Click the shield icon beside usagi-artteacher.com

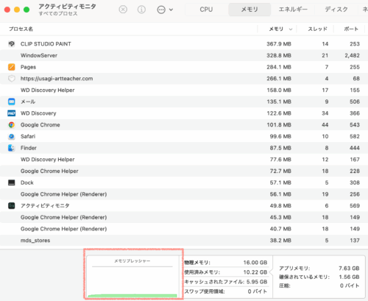click(x=12, y=79)
